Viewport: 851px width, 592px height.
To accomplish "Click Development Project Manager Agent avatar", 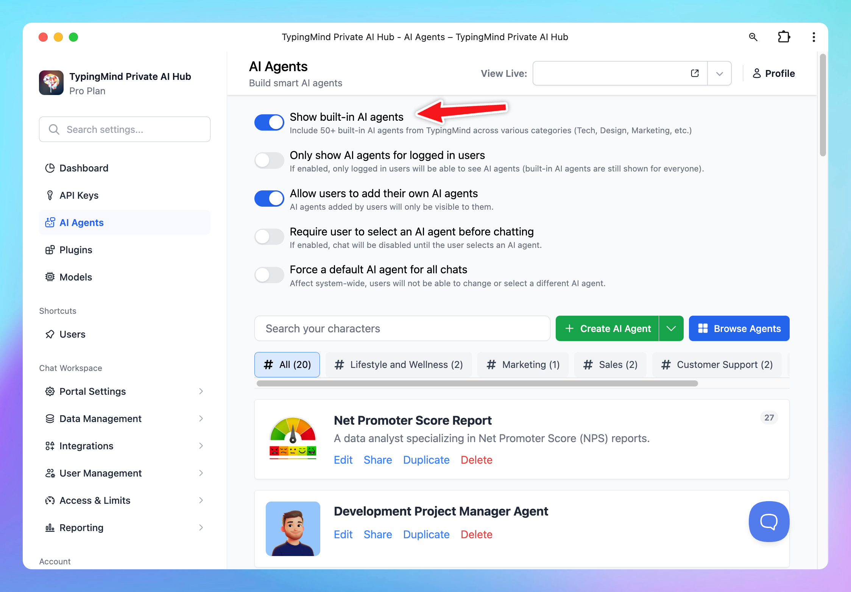I will 293,529.
